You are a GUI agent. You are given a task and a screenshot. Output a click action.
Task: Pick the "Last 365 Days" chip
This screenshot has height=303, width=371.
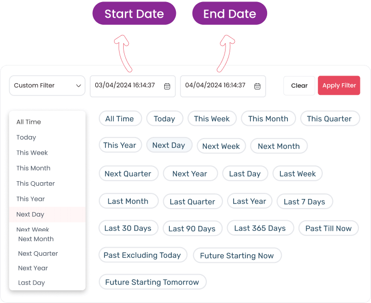click(x=260, y=228)
